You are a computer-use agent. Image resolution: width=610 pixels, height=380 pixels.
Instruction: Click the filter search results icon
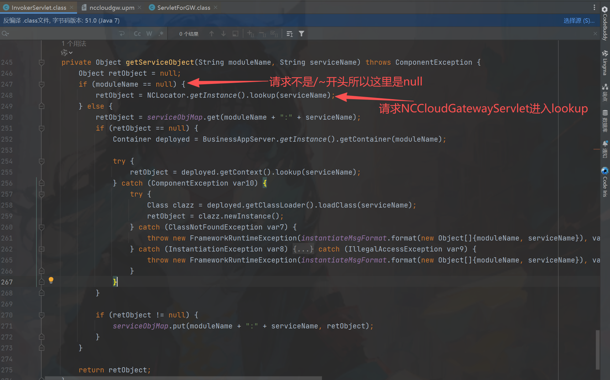coord(301,34)
